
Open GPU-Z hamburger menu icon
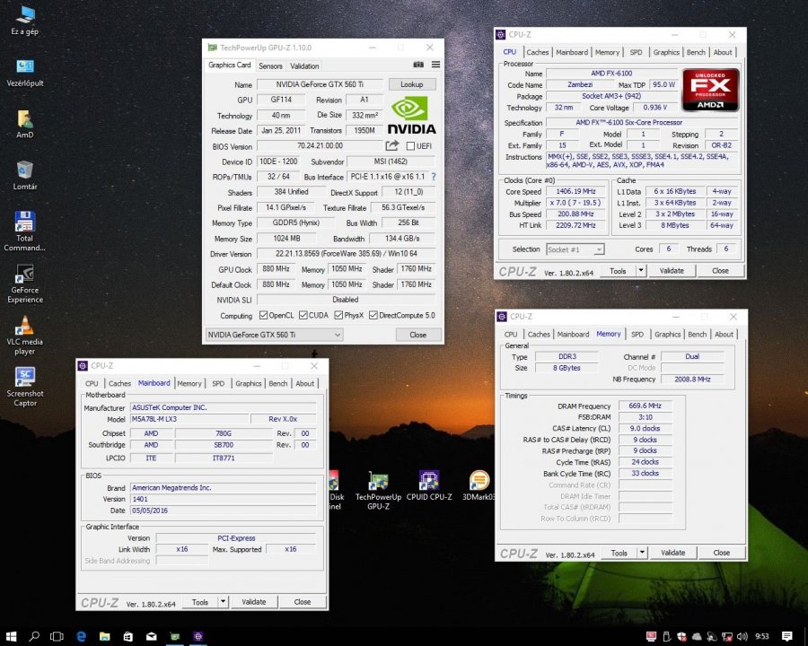tap(436, 65)
